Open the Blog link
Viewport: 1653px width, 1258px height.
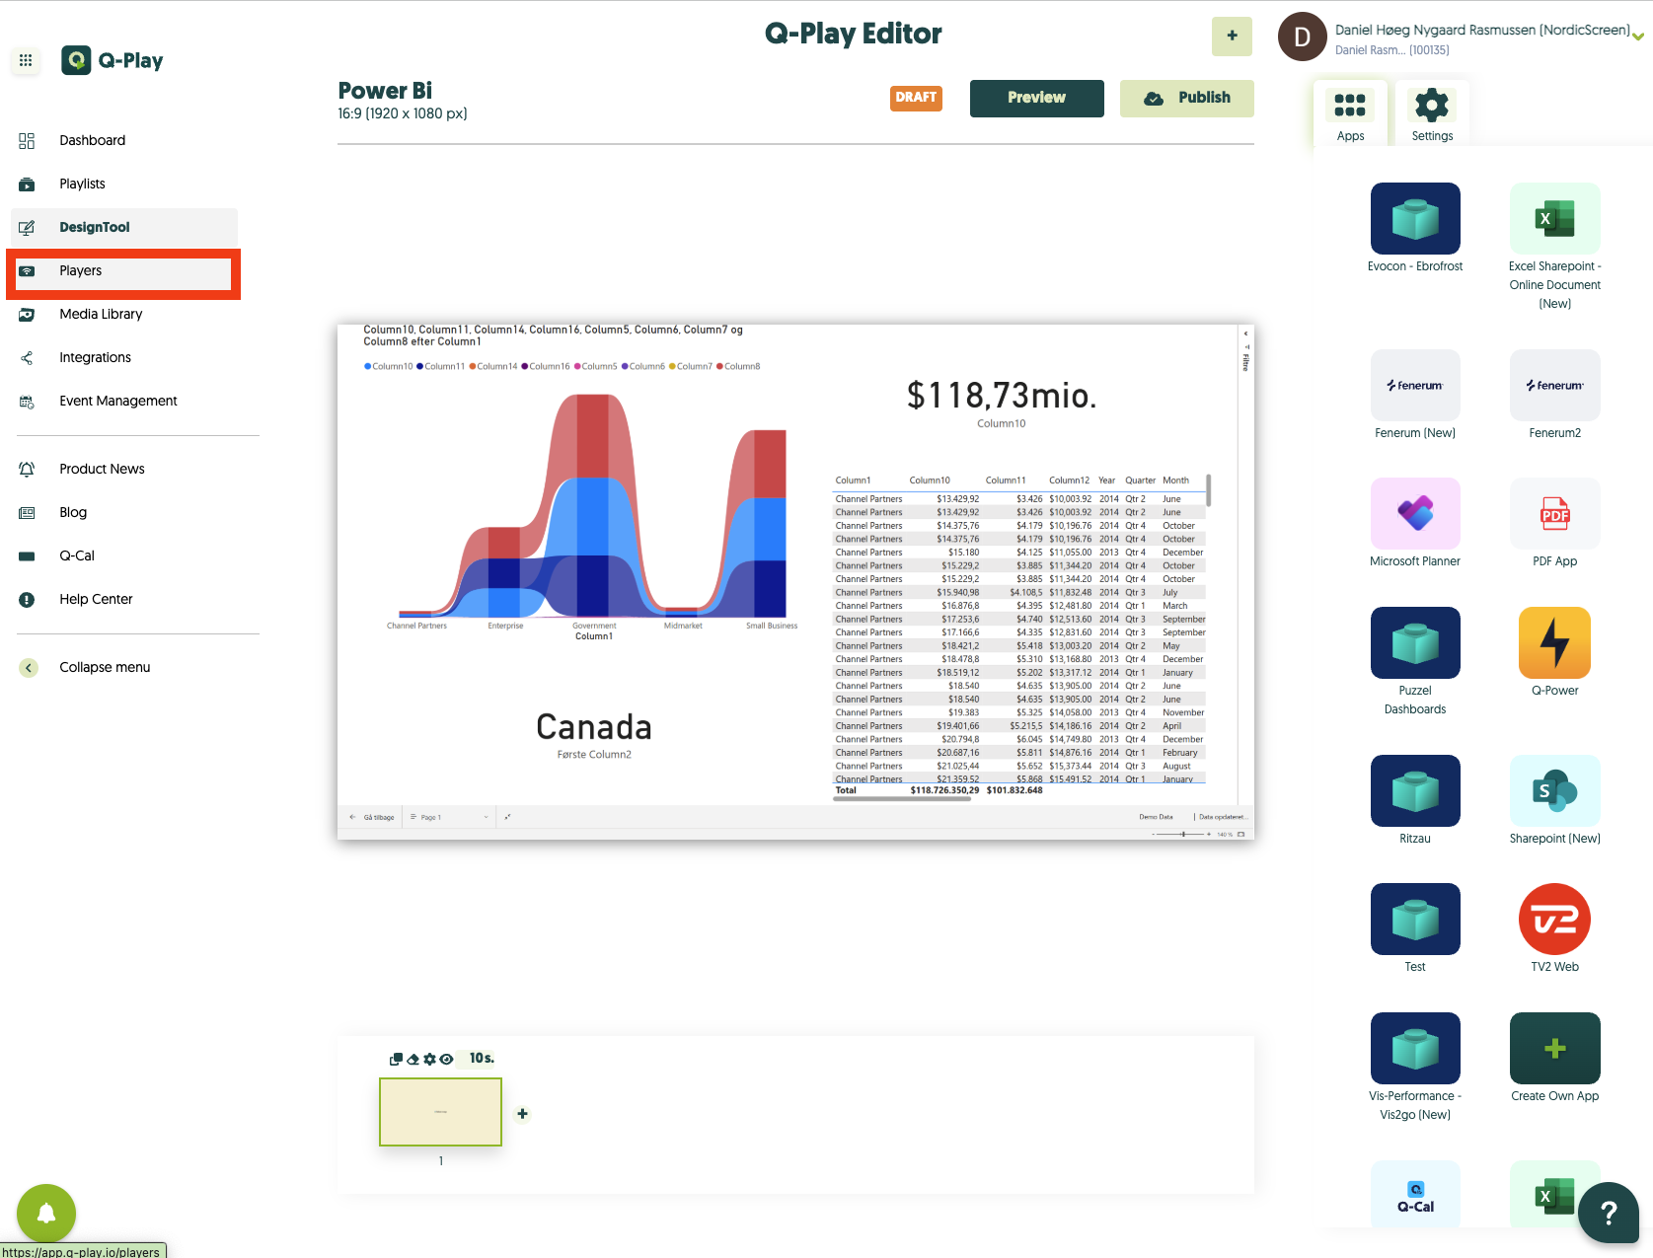73,512
